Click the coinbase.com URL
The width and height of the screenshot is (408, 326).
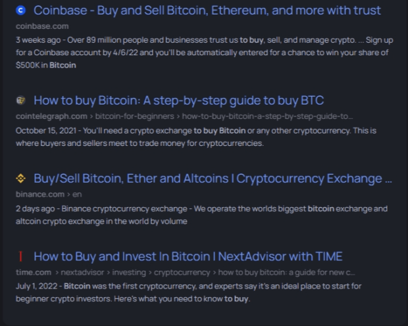tap(42, 26)
